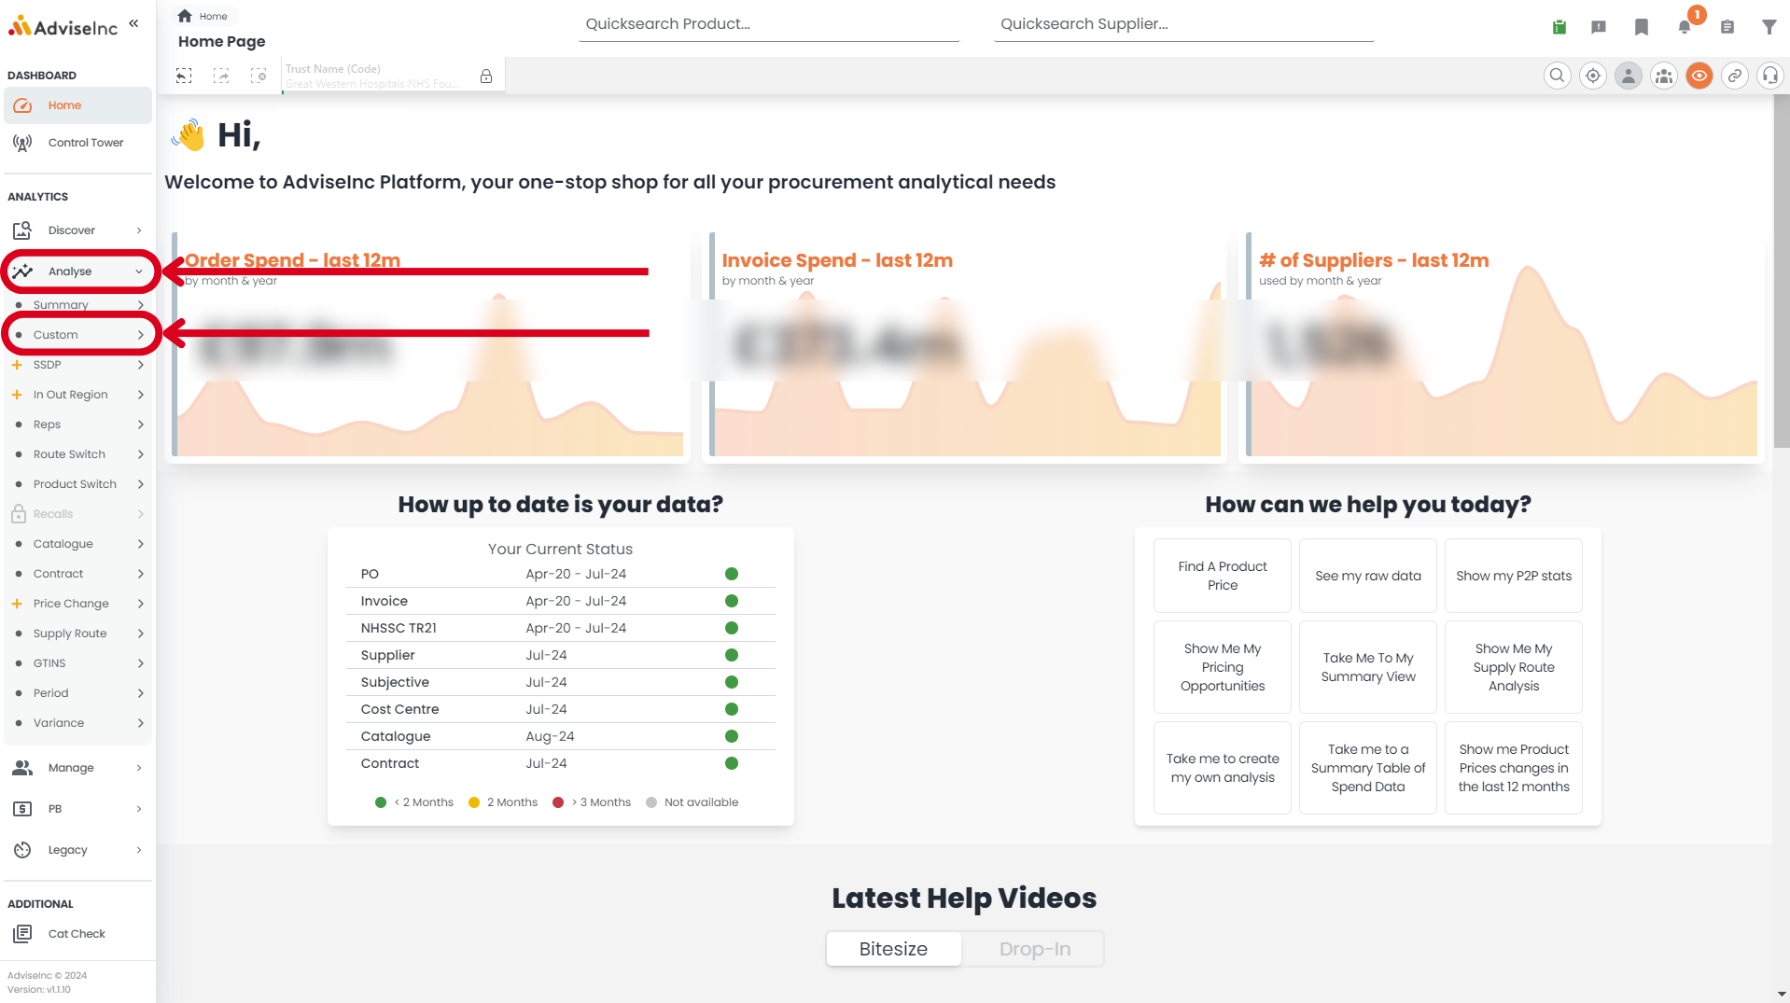
Task: Click the first selection tool icon under Home Page
Action: [184, 76]
